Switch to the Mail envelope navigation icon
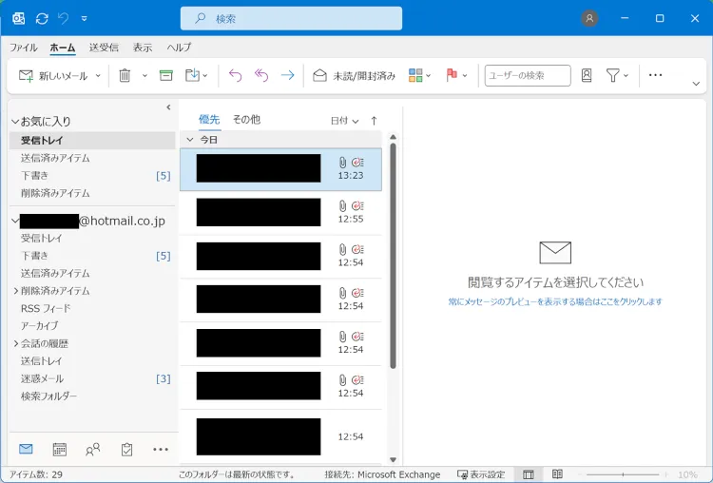The image size is (713, 483). point(26,450)
